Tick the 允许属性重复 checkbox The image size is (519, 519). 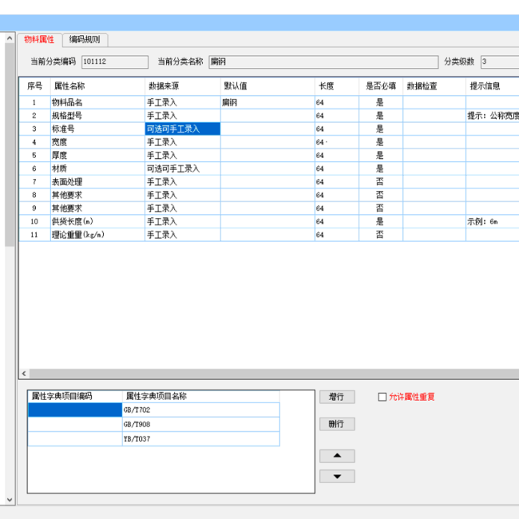[x=382, y=397]
